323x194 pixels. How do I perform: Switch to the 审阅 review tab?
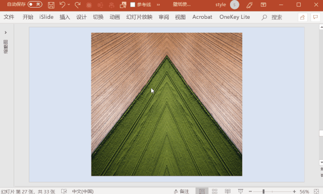click(x=164, y=17)
